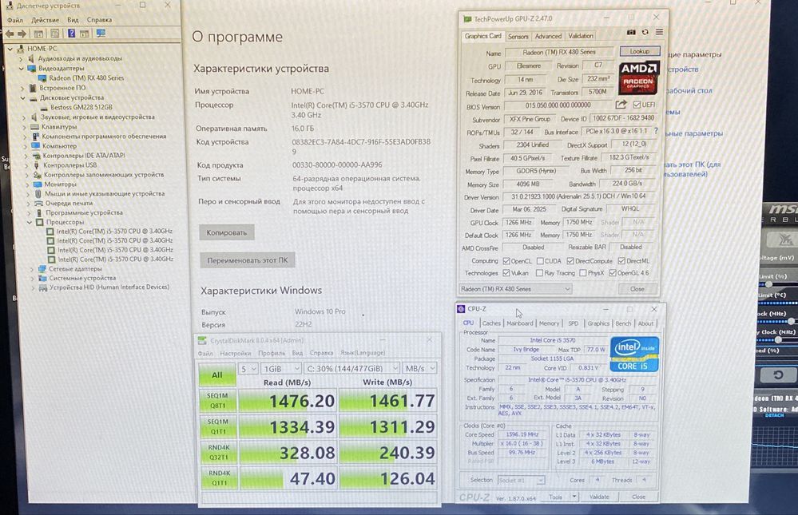
Task: Click Validate button in CPU-Z
Action: click(x=599, y=497)
